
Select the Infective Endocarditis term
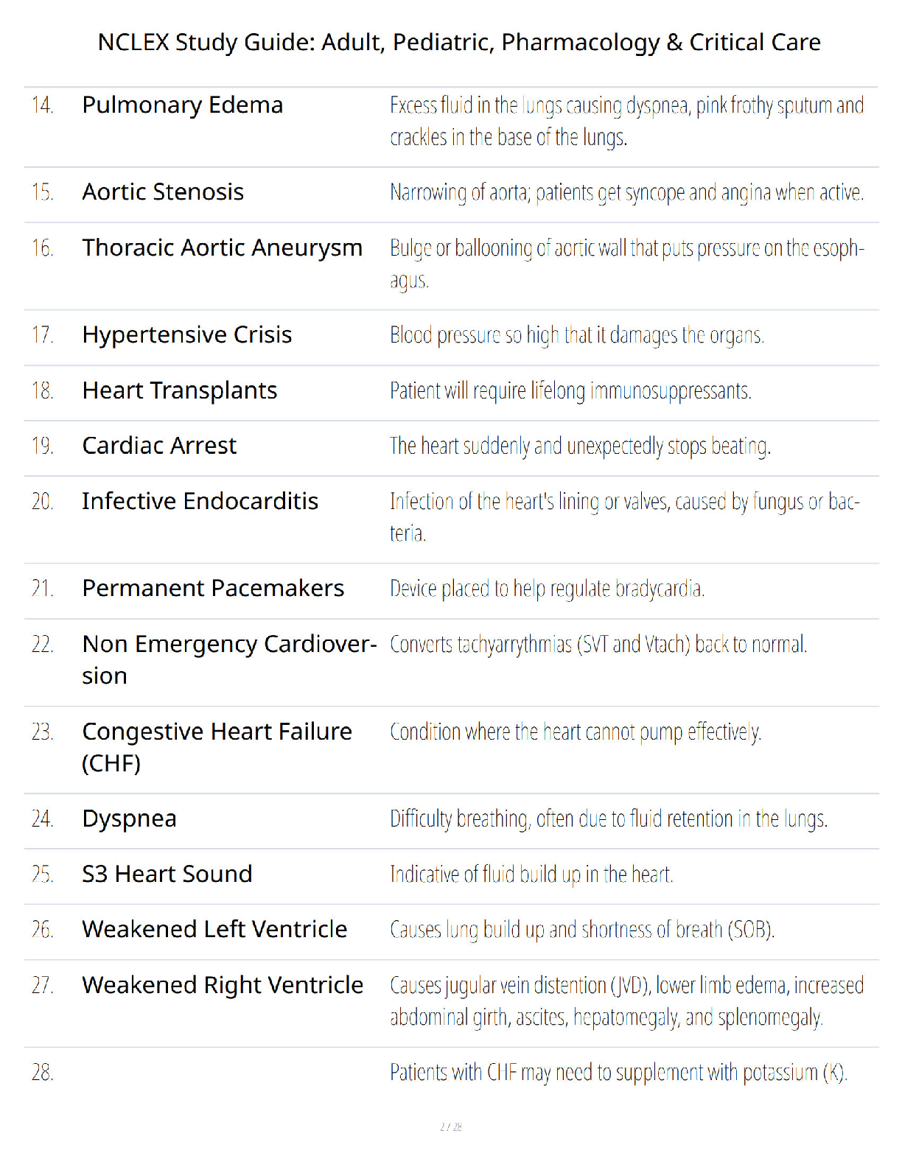pyautogui.click(x=200, y=501)
